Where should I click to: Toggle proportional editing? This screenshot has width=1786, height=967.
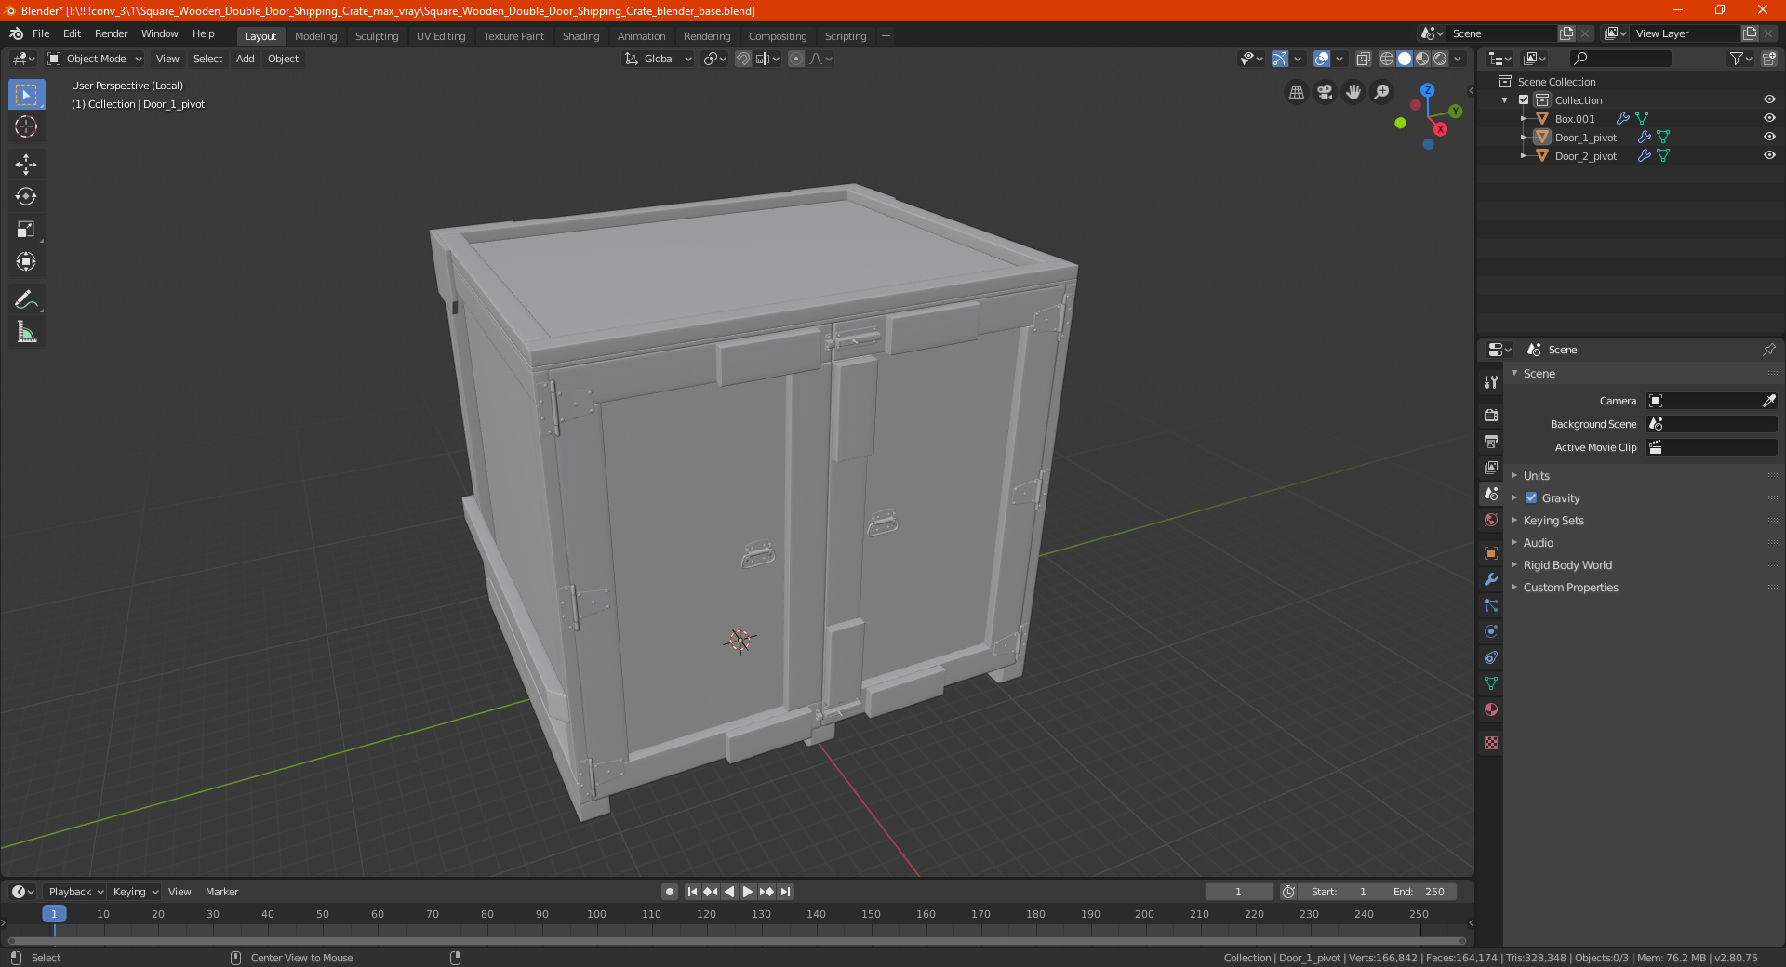point(796,59)
